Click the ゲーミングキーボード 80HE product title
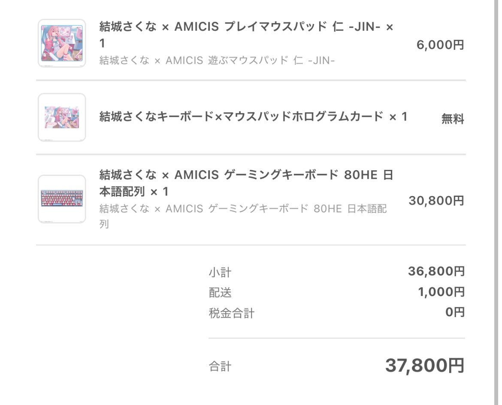The height and width of the screenshot is (405, 502). (246, 183)
